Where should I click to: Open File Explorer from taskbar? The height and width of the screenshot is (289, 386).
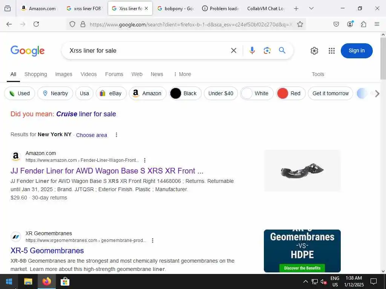click(x=28, y=281)
